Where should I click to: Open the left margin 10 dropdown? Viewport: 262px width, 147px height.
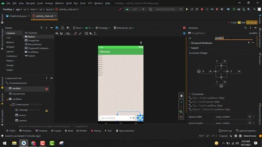click(x=210, y=71)
